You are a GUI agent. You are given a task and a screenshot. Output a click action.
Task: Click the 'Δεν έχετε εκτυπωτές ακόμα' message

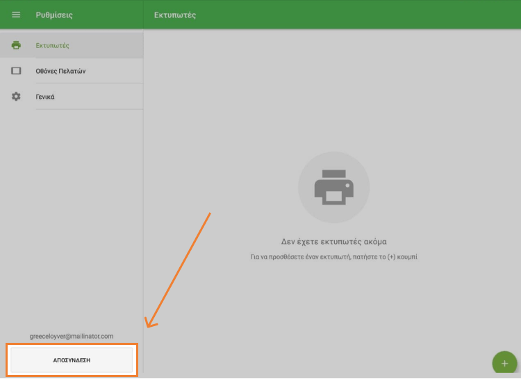click(x=333, y=242)
